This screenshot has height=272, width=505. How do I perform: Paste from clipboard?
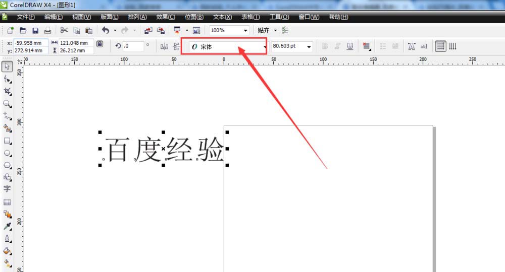(89, 31)
